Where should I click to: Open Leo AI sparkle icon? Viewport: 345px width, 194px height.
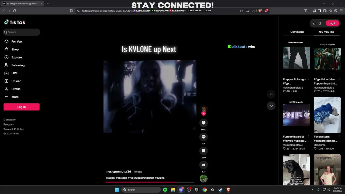330,11
